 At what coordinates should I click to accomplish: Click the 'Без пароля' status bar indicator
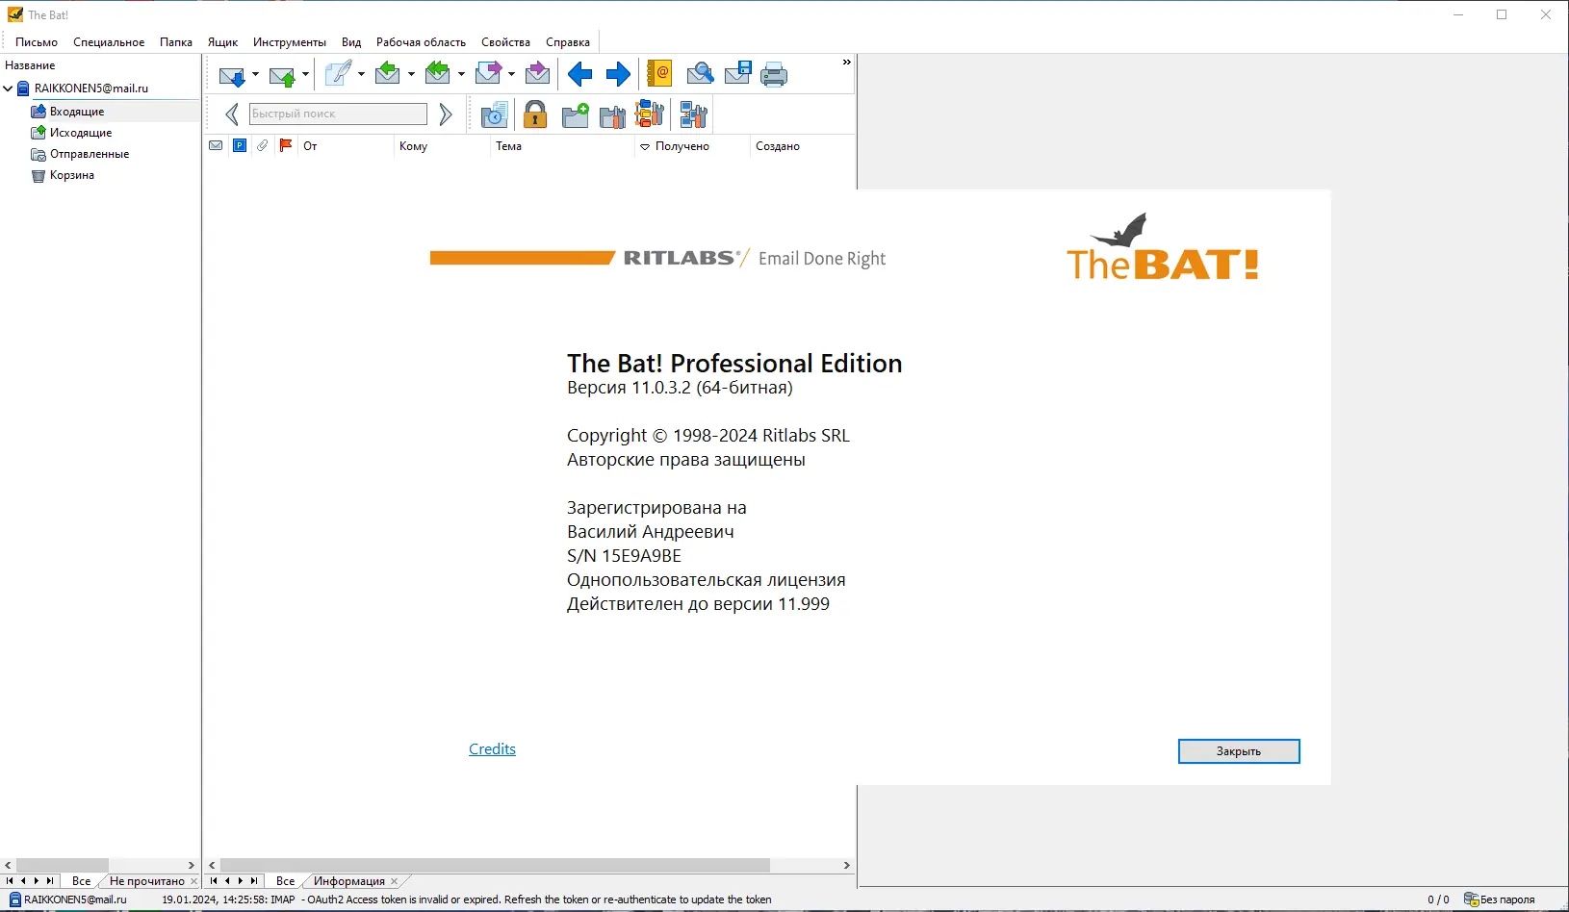pos(1500,899)
